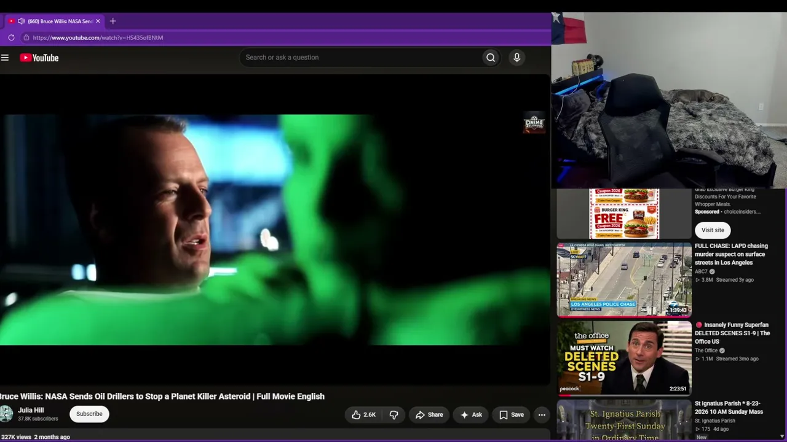This screenshot has height=442, width=787.
Task: Open the YouTube guide hamburger menu
Action: coord(5,58)
